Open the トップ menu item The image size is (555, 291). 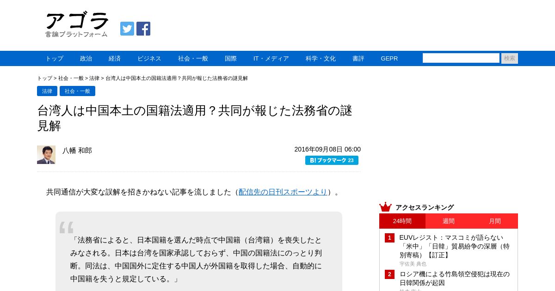coord(54,59)
